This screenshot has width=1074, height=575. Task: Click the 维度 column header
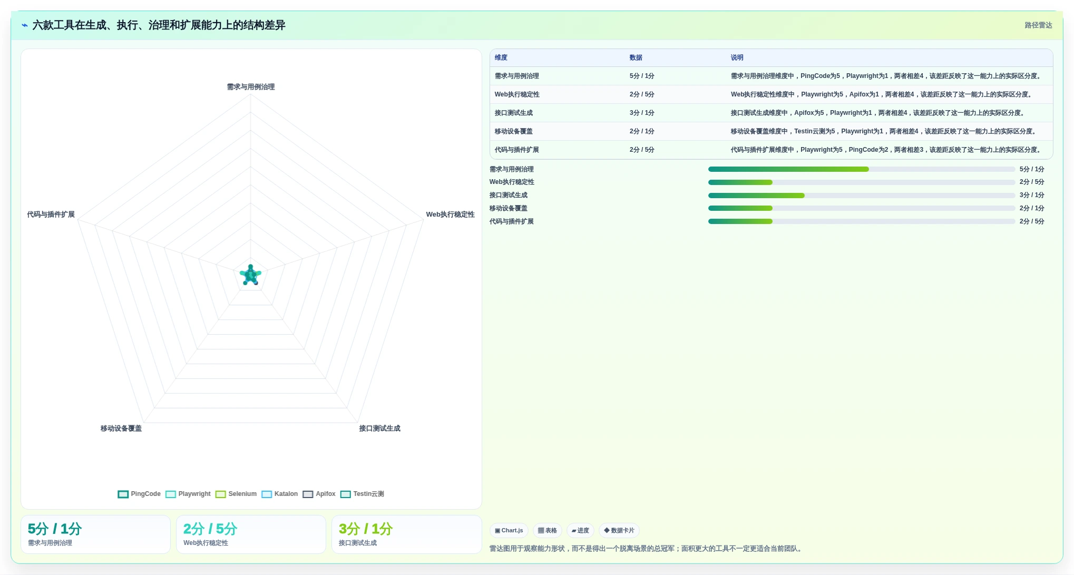coord(501,57)
